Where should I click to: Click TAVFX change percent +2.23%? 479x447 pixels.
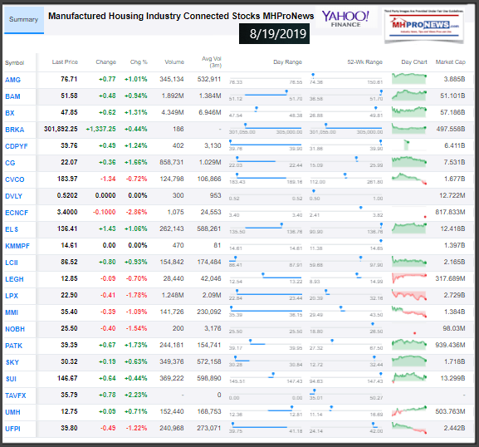coord(136,395)
